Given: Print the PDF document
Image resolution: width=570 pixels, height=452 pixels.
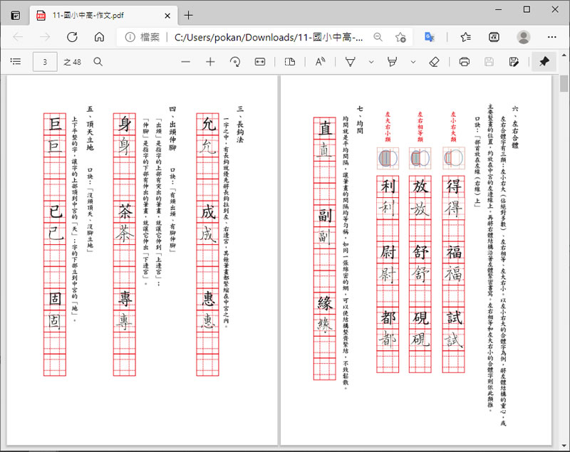Looking at the screenshot, I should (x=465, y=62).
